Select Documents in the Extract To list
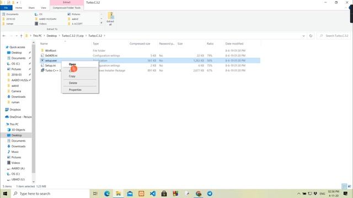This screenshot has width=353, height=198. tap(12, 14)
